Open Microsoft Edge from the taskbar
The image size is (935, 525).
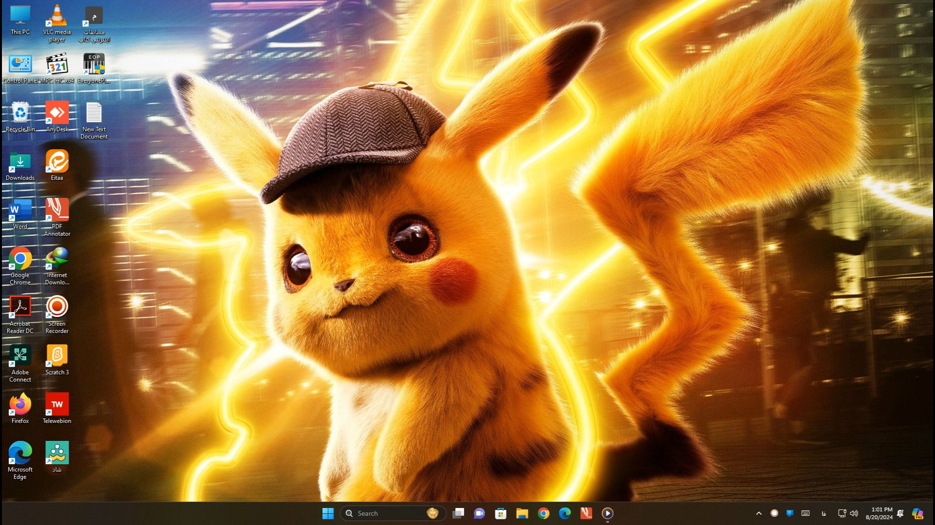[565, 513]
